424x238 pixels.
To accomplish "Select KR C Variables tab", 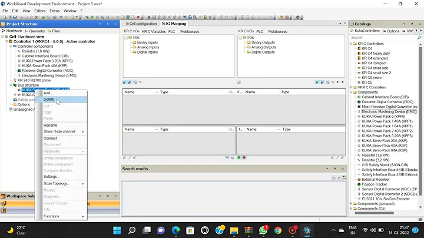I will (154, 31).
